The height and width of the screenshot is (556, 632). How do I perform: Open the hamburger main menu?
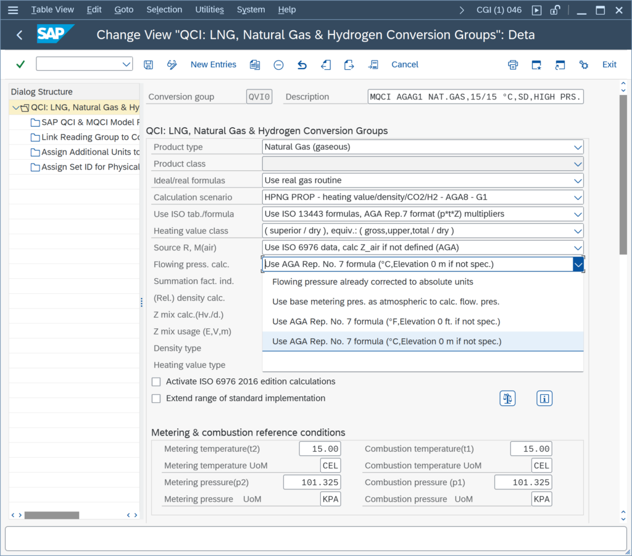[13, 10]
